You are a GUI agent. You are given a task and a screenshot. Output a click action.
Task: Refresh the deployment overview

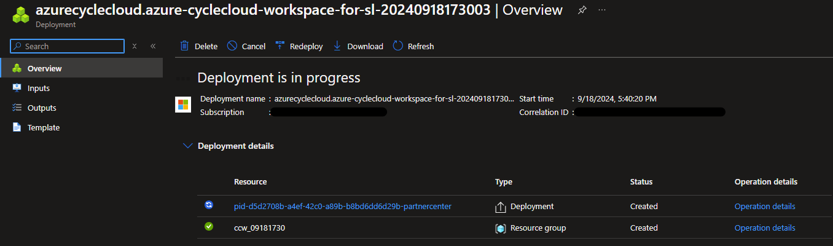click(x=413, y=46)
